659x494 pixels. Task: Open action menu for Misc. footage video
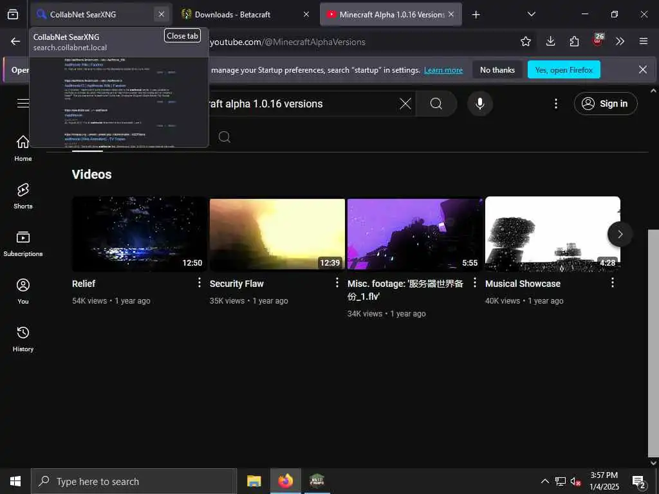coord(475,283)
